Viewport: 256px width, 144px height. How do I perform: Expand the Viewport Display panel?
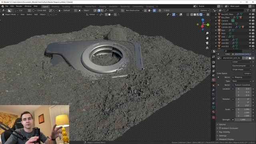[226, 139]
